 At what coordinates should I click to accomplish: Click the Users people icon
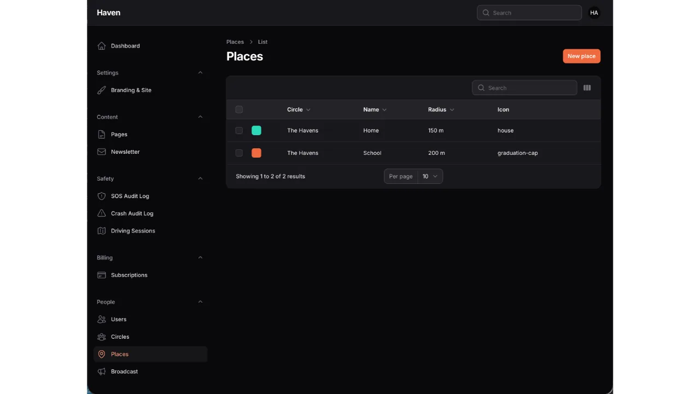pos(101,320)
